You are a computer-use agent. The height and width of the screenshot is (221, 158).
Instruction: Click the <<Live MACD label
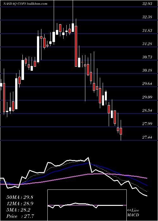[x=133, y=212]
